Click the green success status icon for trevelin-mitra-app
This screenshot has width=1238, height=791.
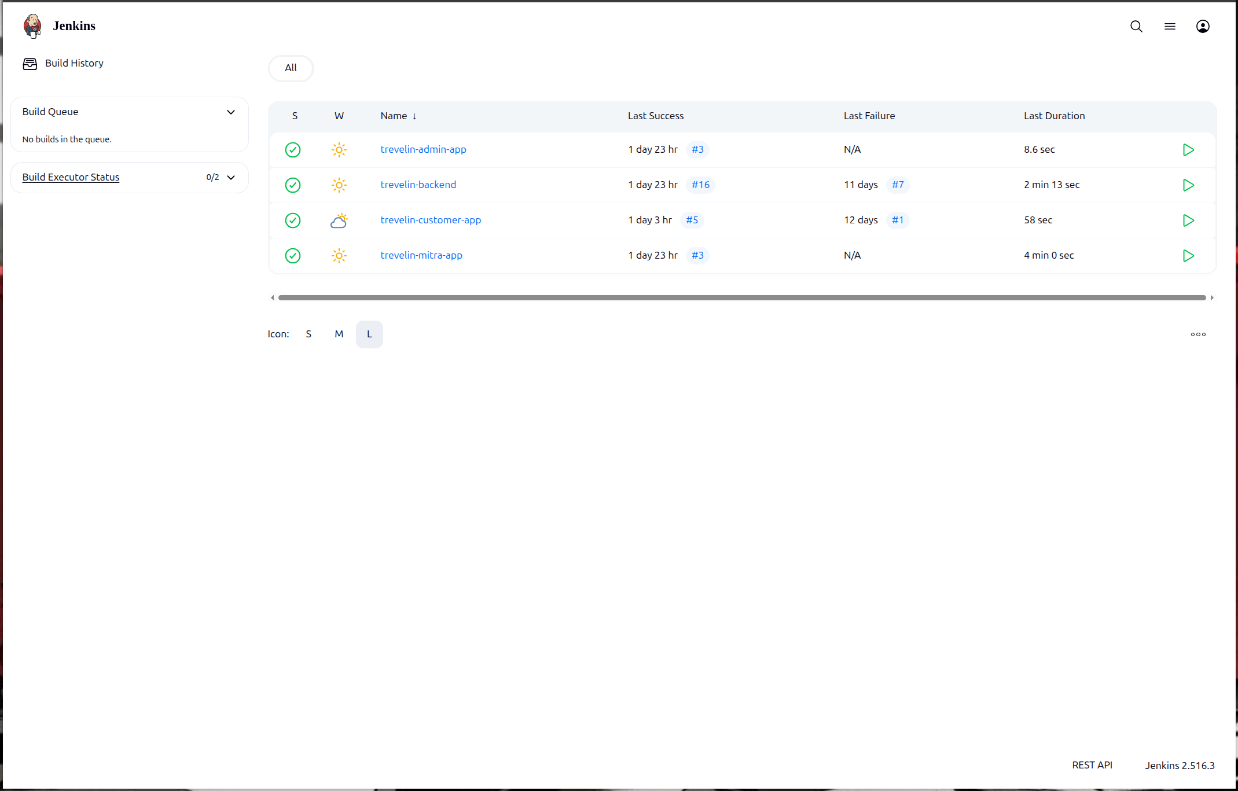(293, 255)
